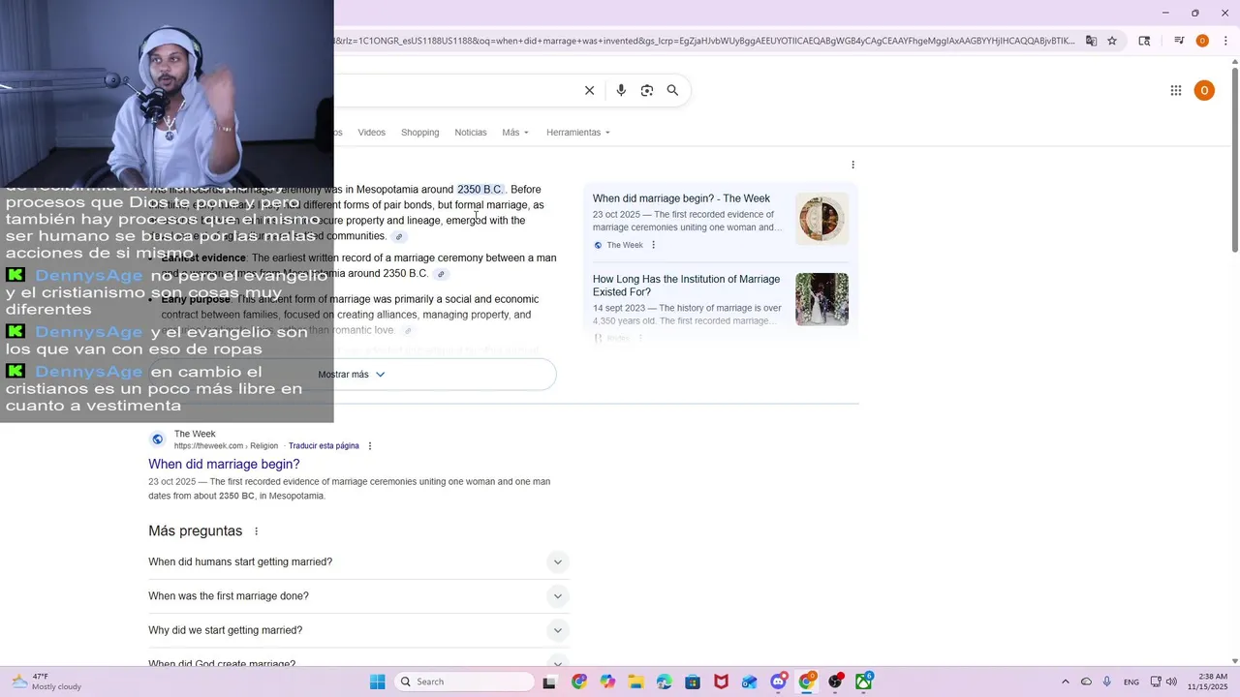Switch to Noticias search tab
This screenshot has height=697, width=1240.
point(471,133)
